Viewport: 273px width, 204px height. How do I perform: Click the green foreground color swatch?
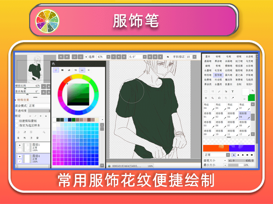[251, 98]
